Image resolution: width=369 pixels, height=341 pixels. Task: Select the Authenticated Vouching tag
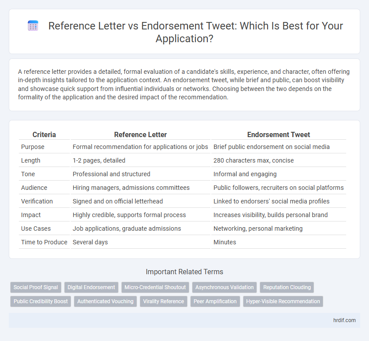(x=105, y=301)
